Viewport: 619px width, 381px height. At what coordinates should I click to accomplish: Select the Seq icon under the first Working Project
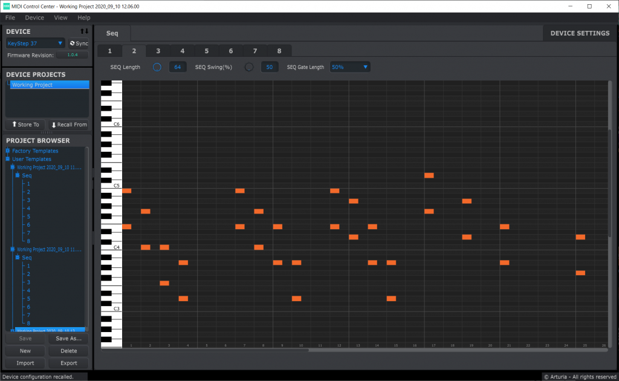coord(18,175)
